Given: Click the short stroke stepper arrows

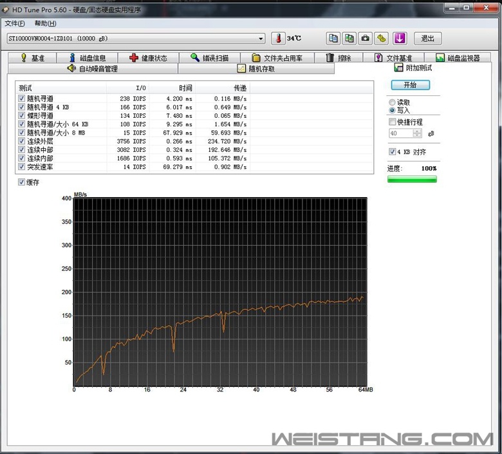Looking at the screenshot, I should 417,133.
